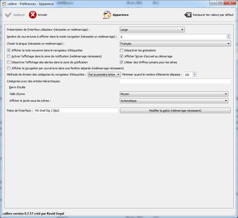Click "Méthode de division des catégories" label

pyautogui.click(x=47, y=74)
